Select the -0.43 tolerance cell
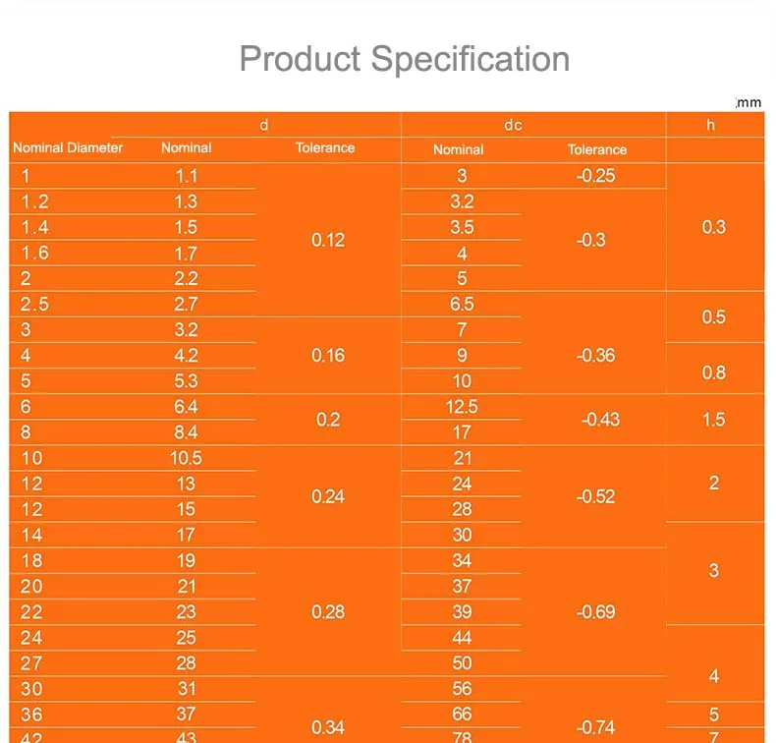 [x=600, y=420]
